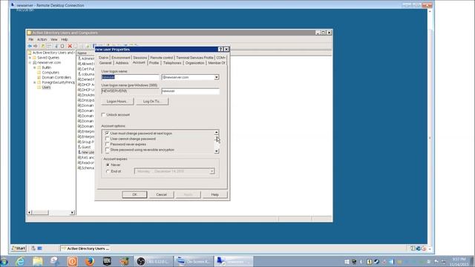Switch to the Sessions tab
This screenshot has width=475, height=267.
140,58
